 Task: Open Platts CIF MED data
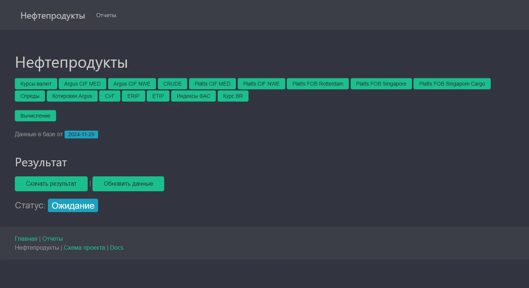click(212, 84)
